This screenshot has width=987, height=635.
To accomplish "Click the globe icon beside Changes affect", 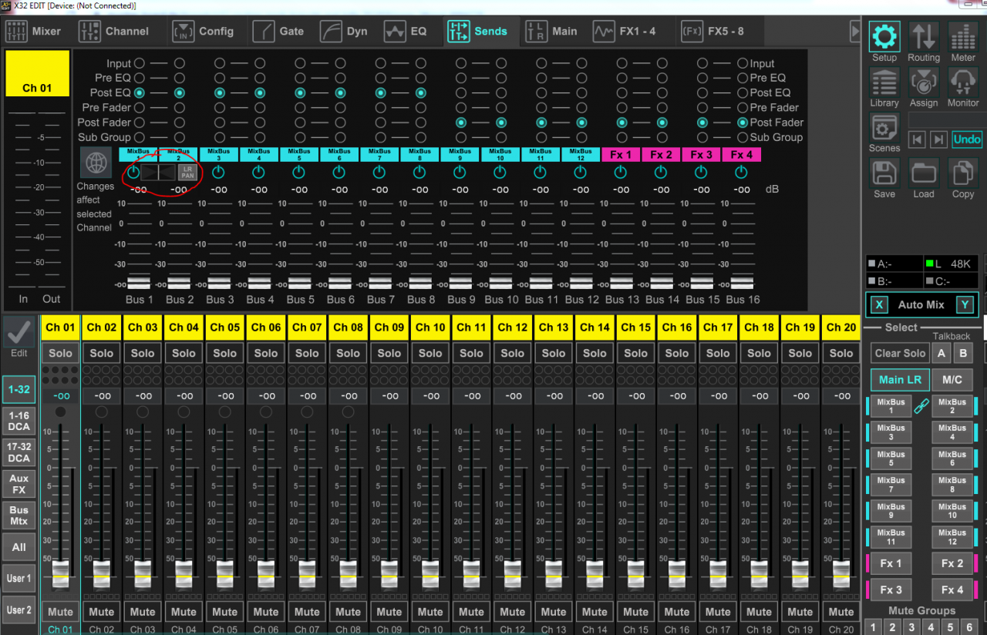I will tap(95, 163).
